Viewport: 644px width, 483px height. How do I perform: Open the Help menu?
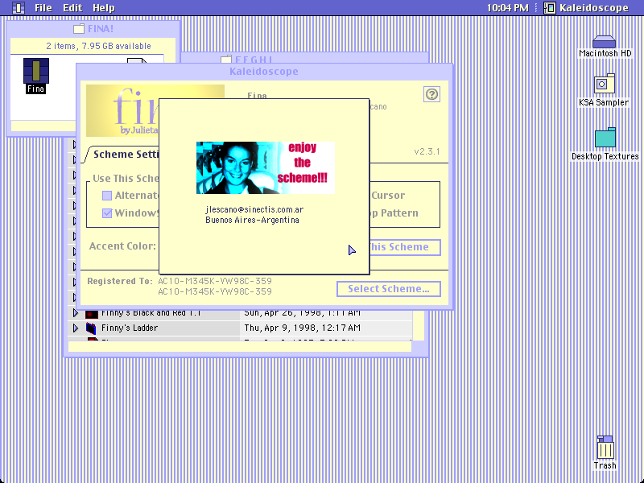(104, 8)
